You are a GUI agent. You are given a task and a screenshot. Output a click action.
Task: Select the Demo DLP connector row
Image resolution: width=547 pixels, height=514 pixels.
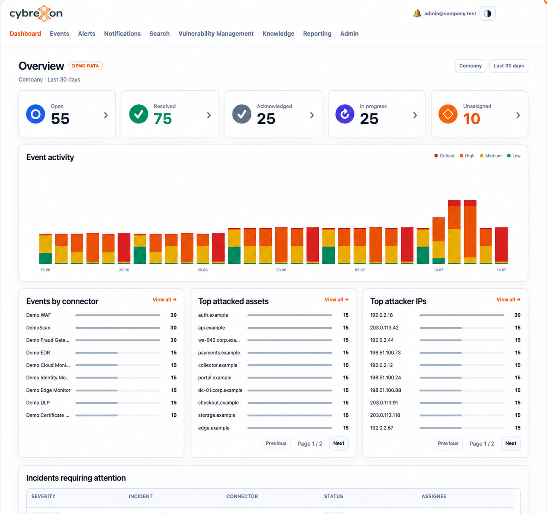tap(101, 403)
